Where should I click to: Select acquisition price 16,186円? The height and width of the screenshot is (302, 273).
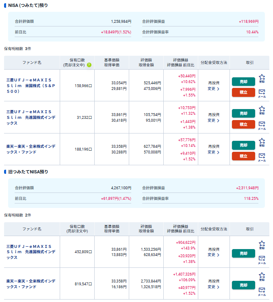[119, 287]
